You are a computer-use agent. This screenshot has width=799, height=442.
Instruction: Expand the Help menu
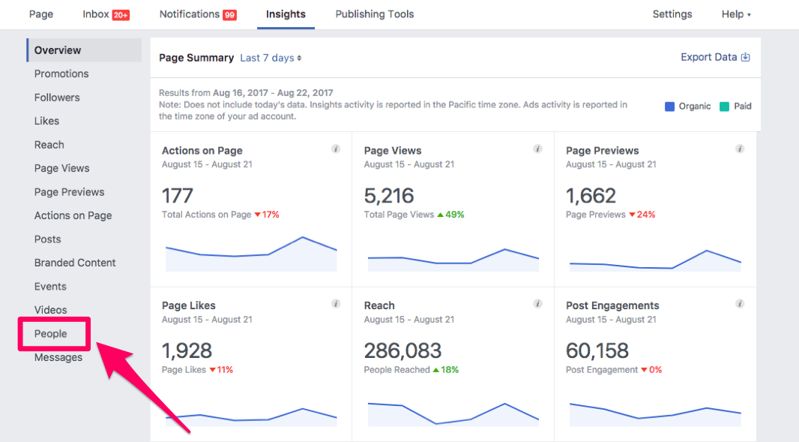click(x=735, y=14)
